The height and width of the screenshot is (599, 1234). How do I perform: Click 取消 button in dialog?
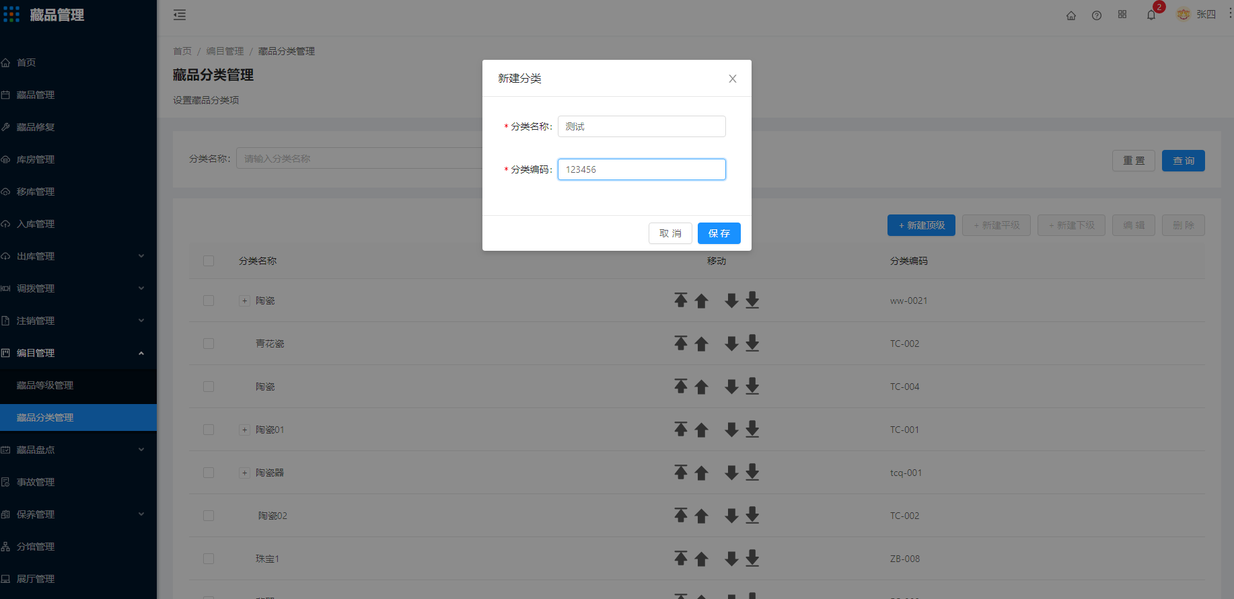[670, 233]
